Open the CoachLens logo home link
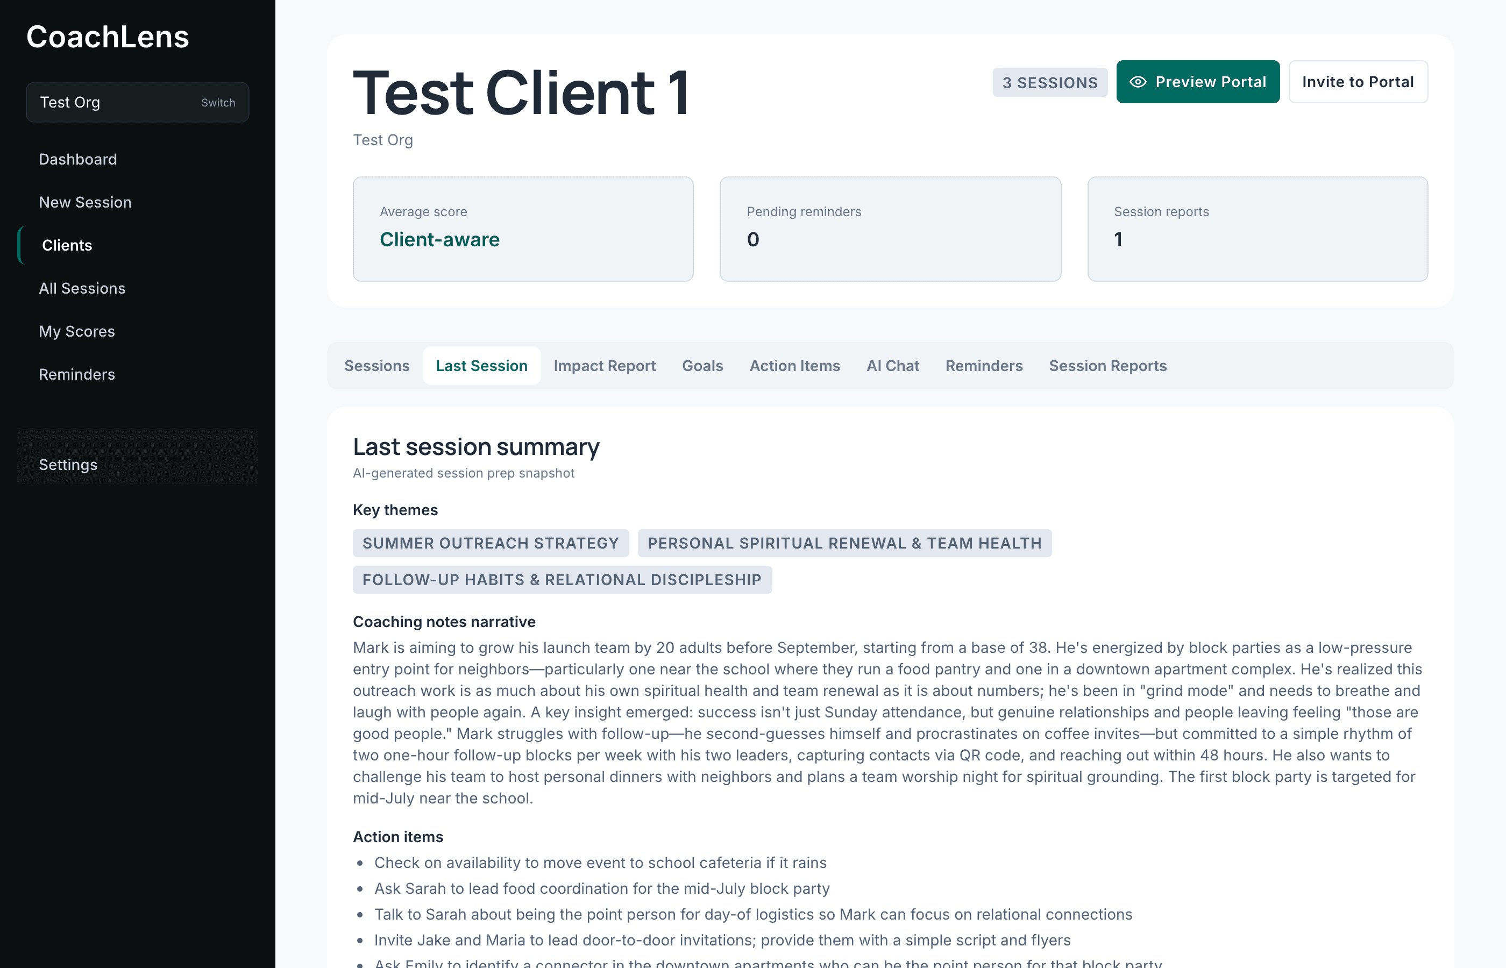Screen dimensions: 1506x968 tap(108, 37)
